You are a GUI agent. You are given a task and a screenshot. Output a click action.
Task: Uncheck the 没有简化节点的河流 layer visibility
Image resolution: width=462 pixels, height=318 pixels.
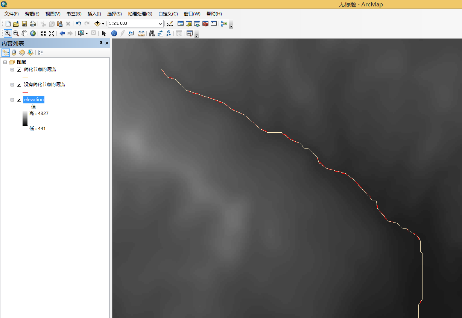coord(19,85)
